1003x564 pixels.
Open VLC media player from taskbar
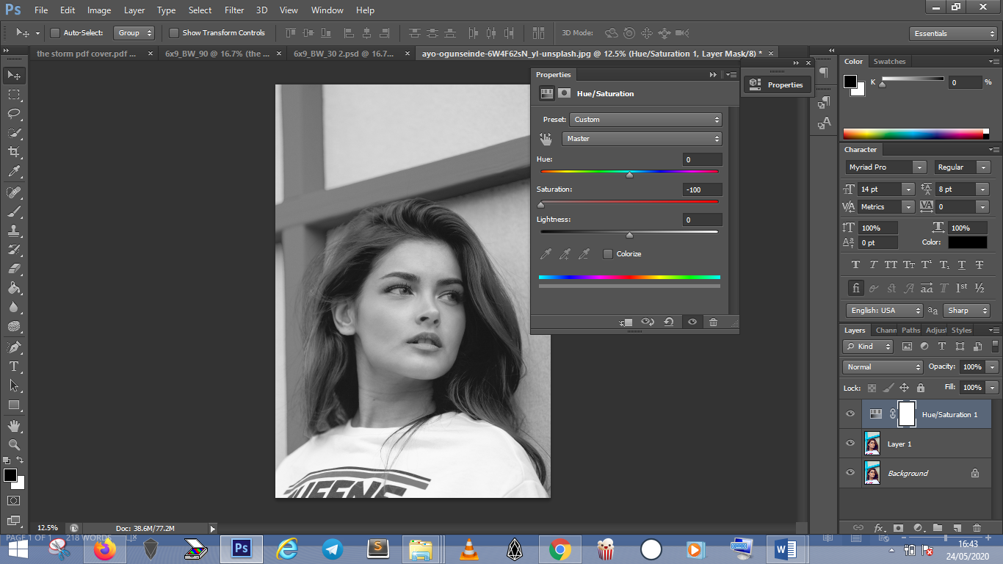pos(468,549)
